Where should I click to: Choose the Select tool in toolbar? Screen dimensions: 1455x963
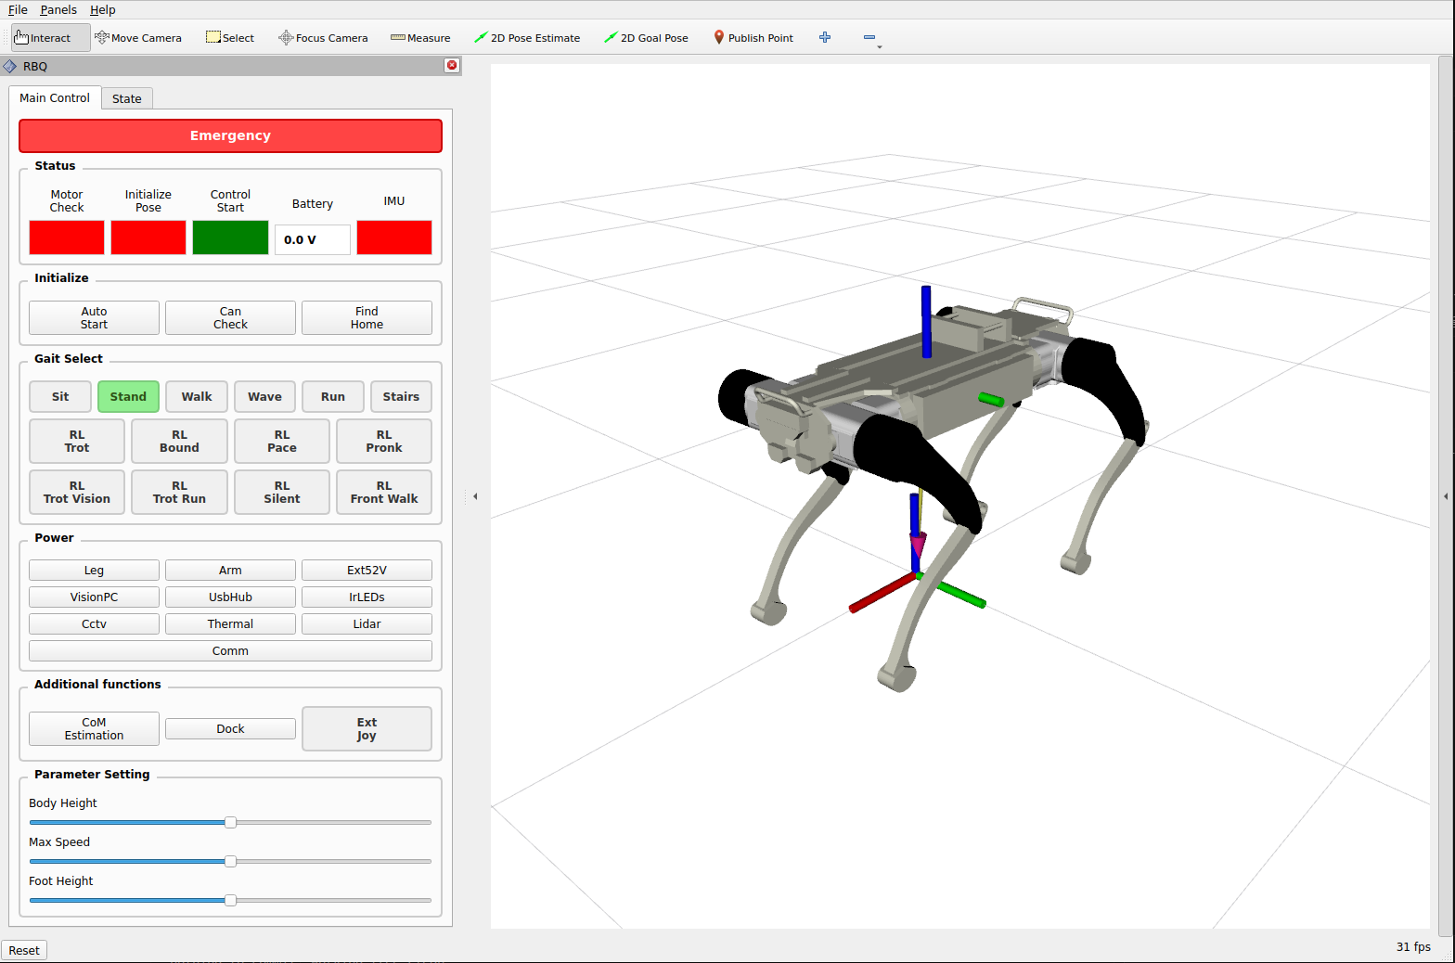pos(230,38)
